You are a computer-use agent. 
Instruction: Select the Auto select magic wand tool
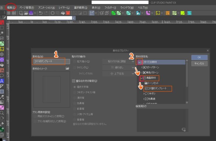(2, 33)
